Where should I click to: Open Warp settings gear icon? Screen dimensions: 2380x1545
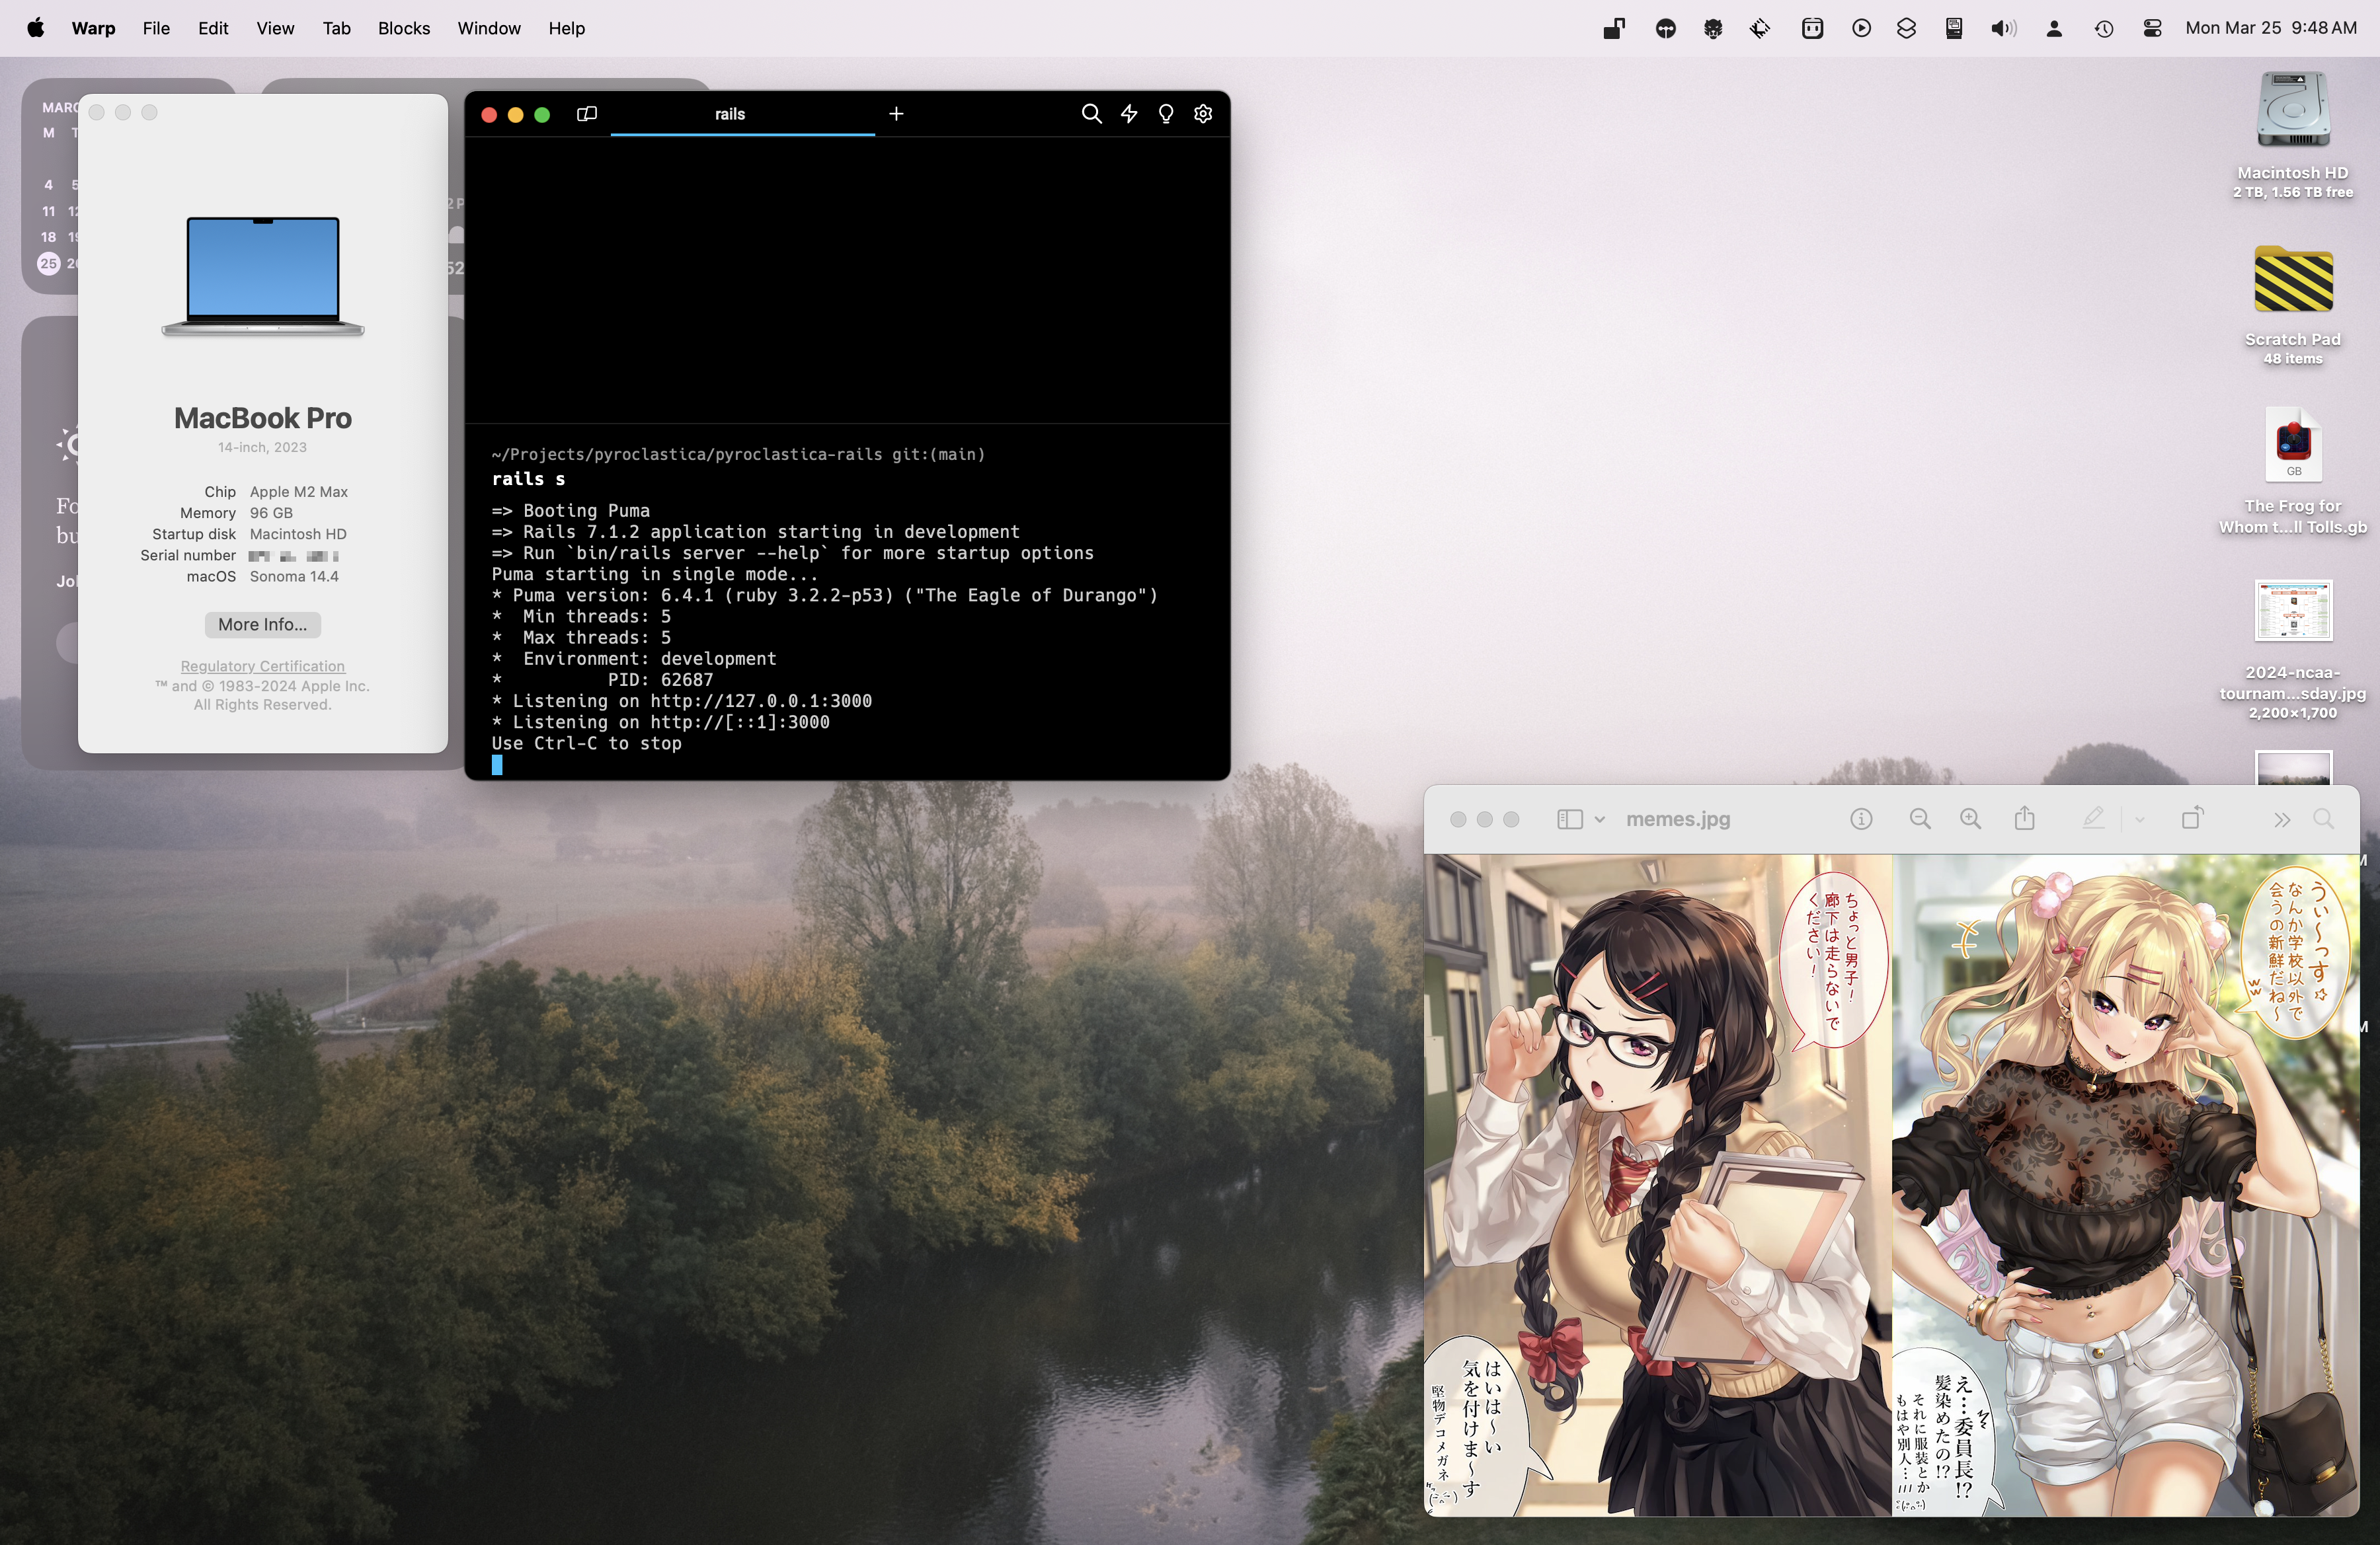(x=1203, y=114)
